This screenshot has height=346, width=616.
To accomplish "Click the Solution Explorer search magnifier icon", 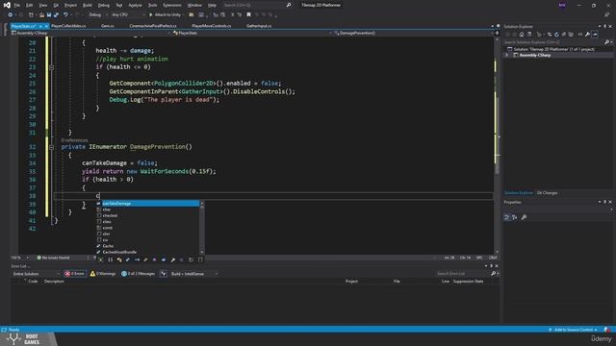I will [606, 42].
